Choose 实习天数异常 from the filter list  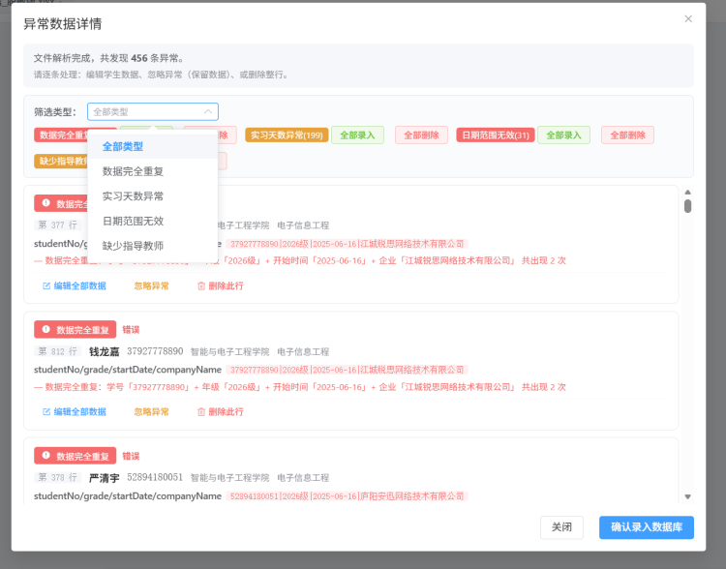153,196
